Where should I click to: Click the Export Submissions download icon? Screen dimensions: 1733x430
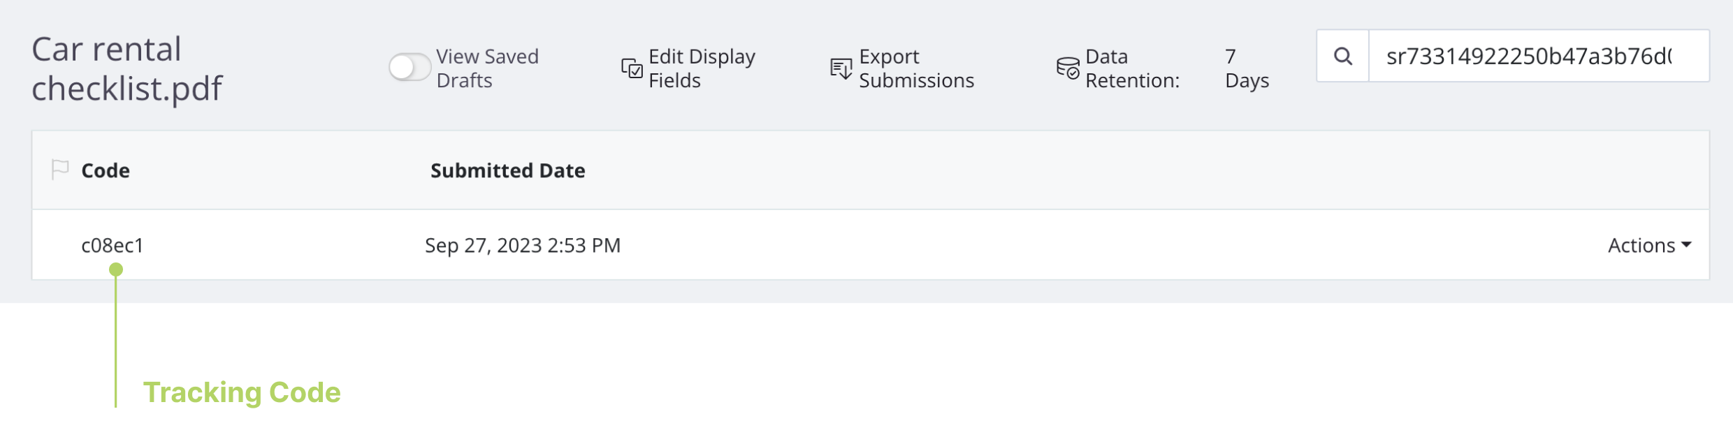(x=841, y=68)
